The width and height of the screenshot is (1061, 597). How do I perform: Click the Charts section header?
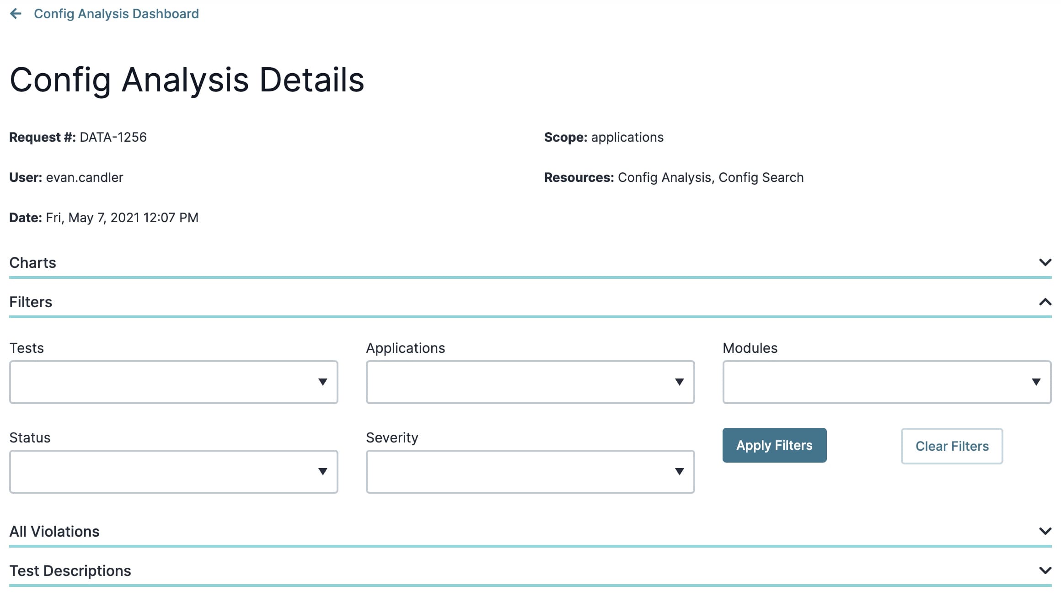click(x=530, y=263)
